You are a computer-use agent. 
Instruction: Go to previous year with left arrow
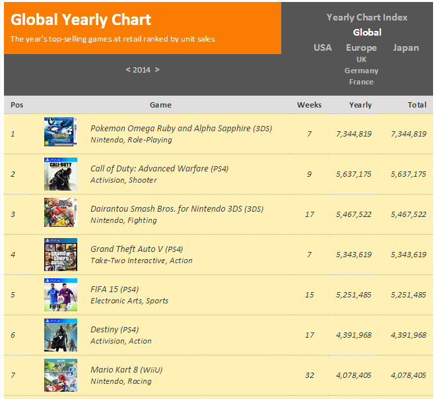click(128, 70)
